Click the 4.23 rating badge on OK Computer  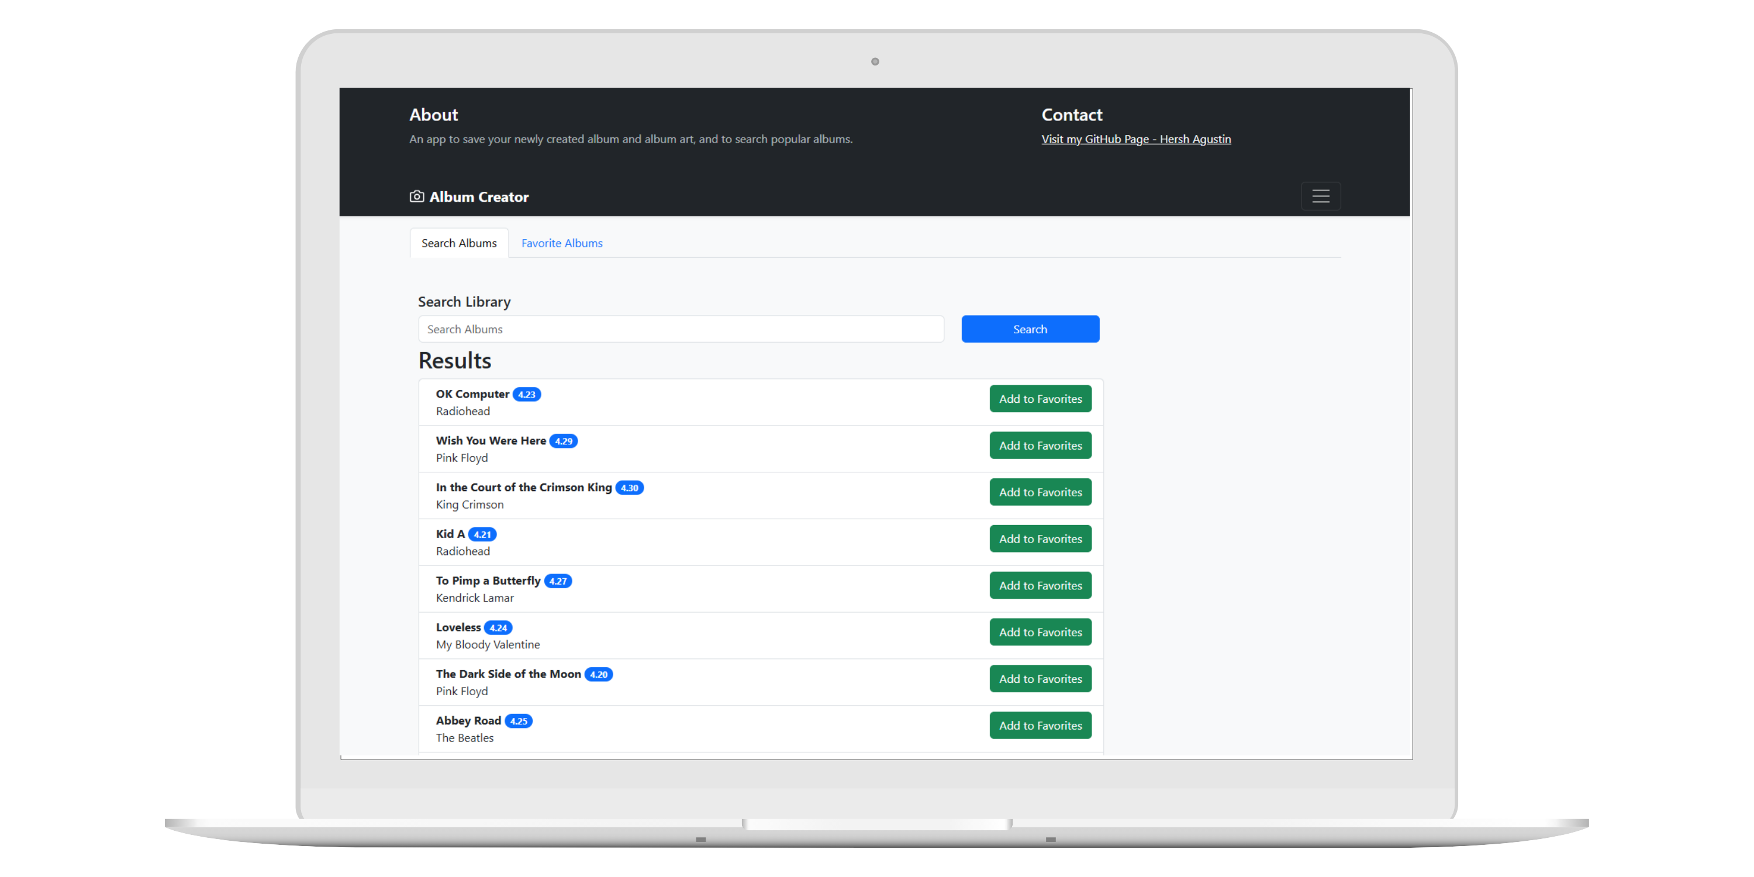pos(526,394)
